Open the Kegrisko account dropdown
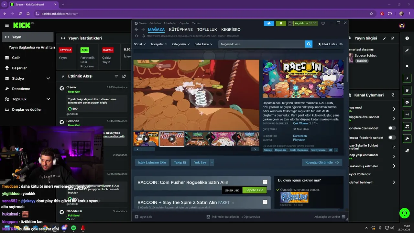Screen dimensions: 414x233 303,23
